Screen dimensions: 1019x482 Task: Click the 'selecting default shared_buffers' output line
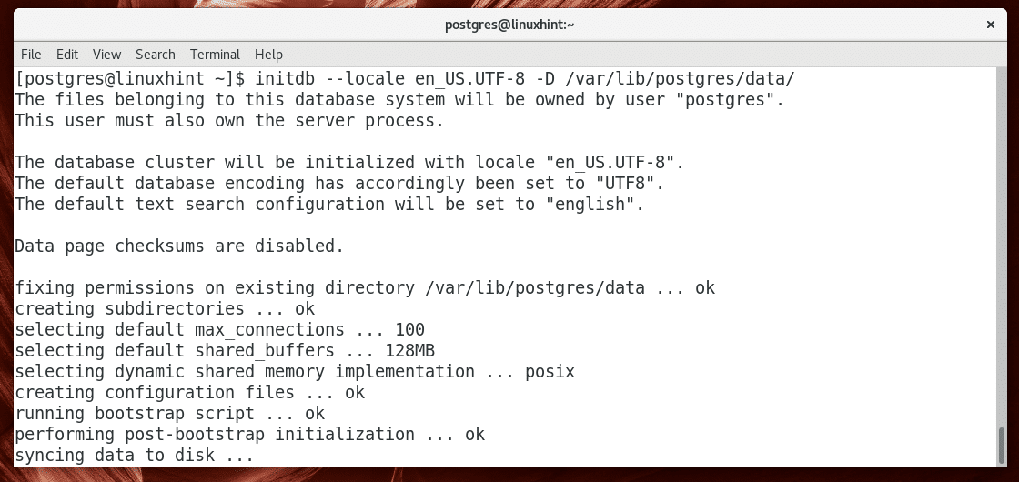click(229, 351)
